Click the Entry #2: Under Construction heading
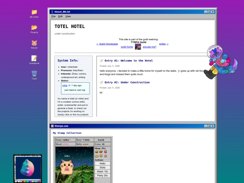The image size is (244, 183). click(127, 83)
